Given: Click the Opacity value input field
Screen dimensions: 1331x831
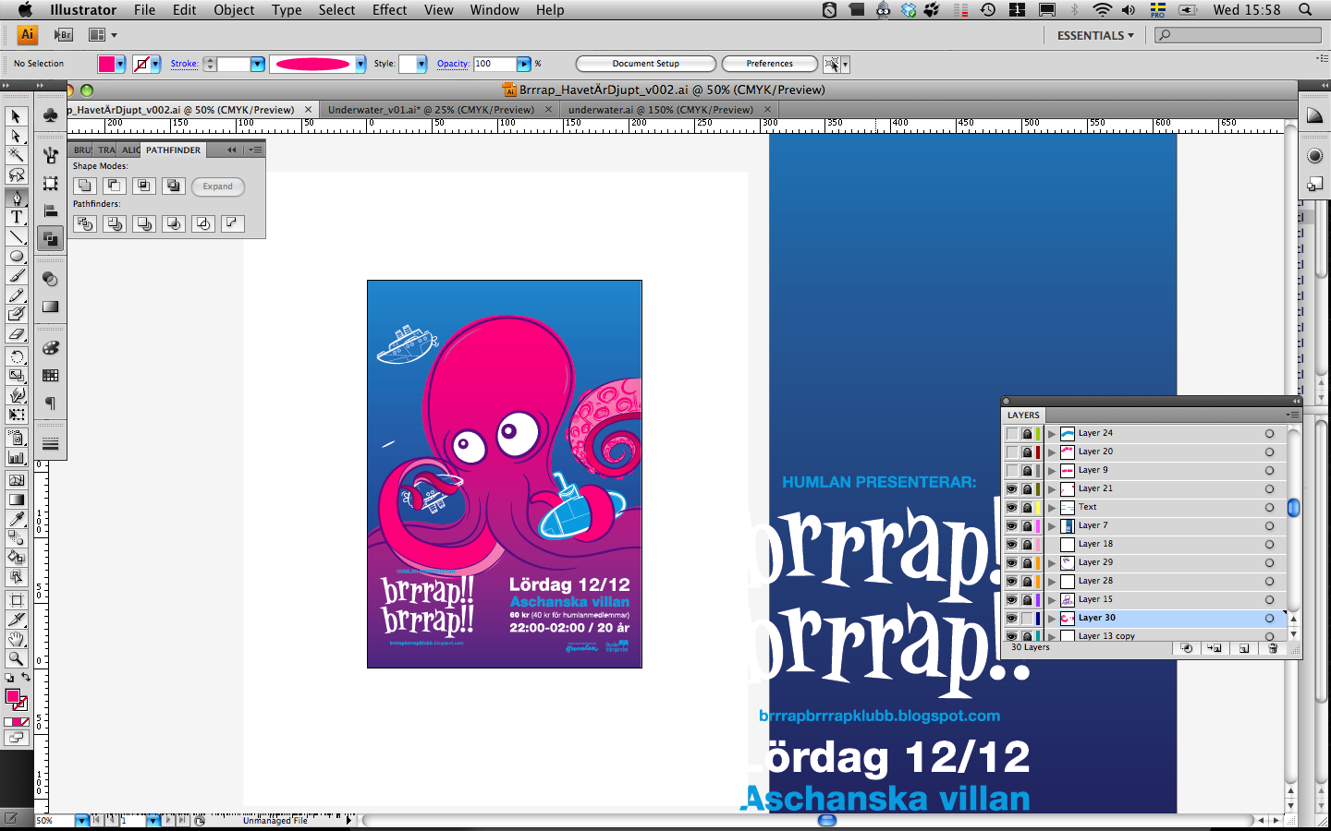Looking at the screenshot, I should pyautogui.click(x=495, y=64).
